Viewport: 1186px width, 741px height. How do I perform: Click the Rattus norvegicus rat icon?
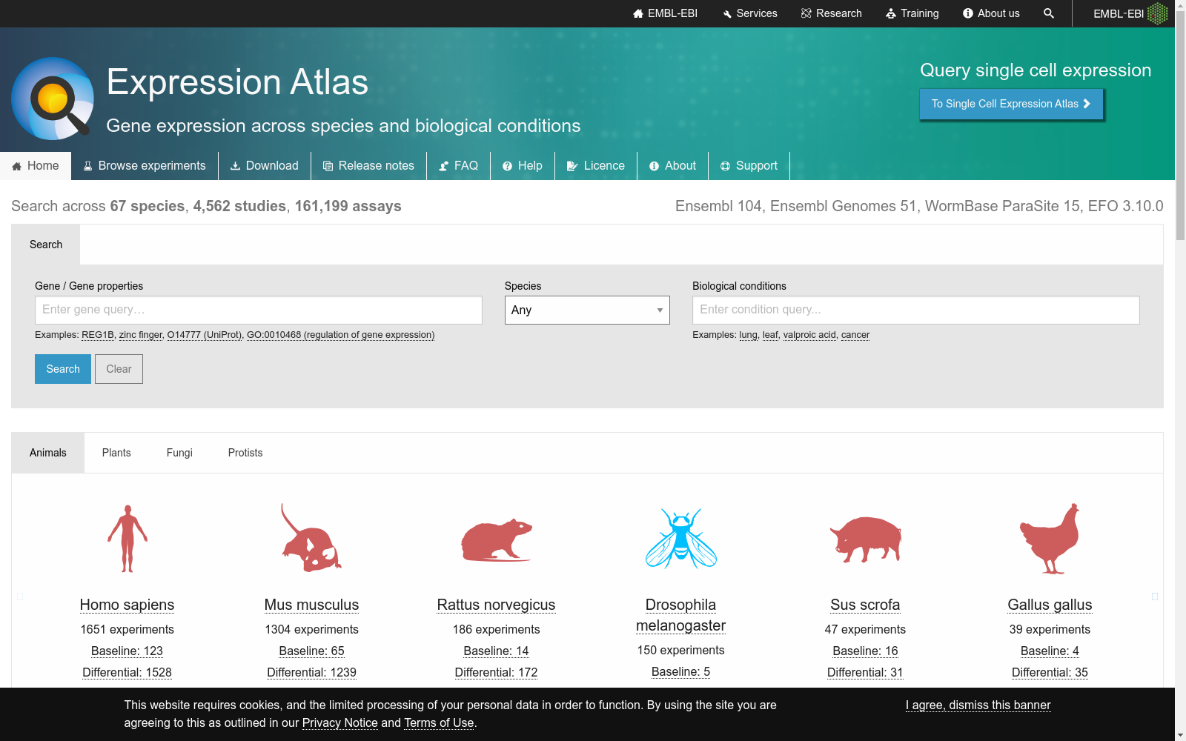tap(497, 539)
